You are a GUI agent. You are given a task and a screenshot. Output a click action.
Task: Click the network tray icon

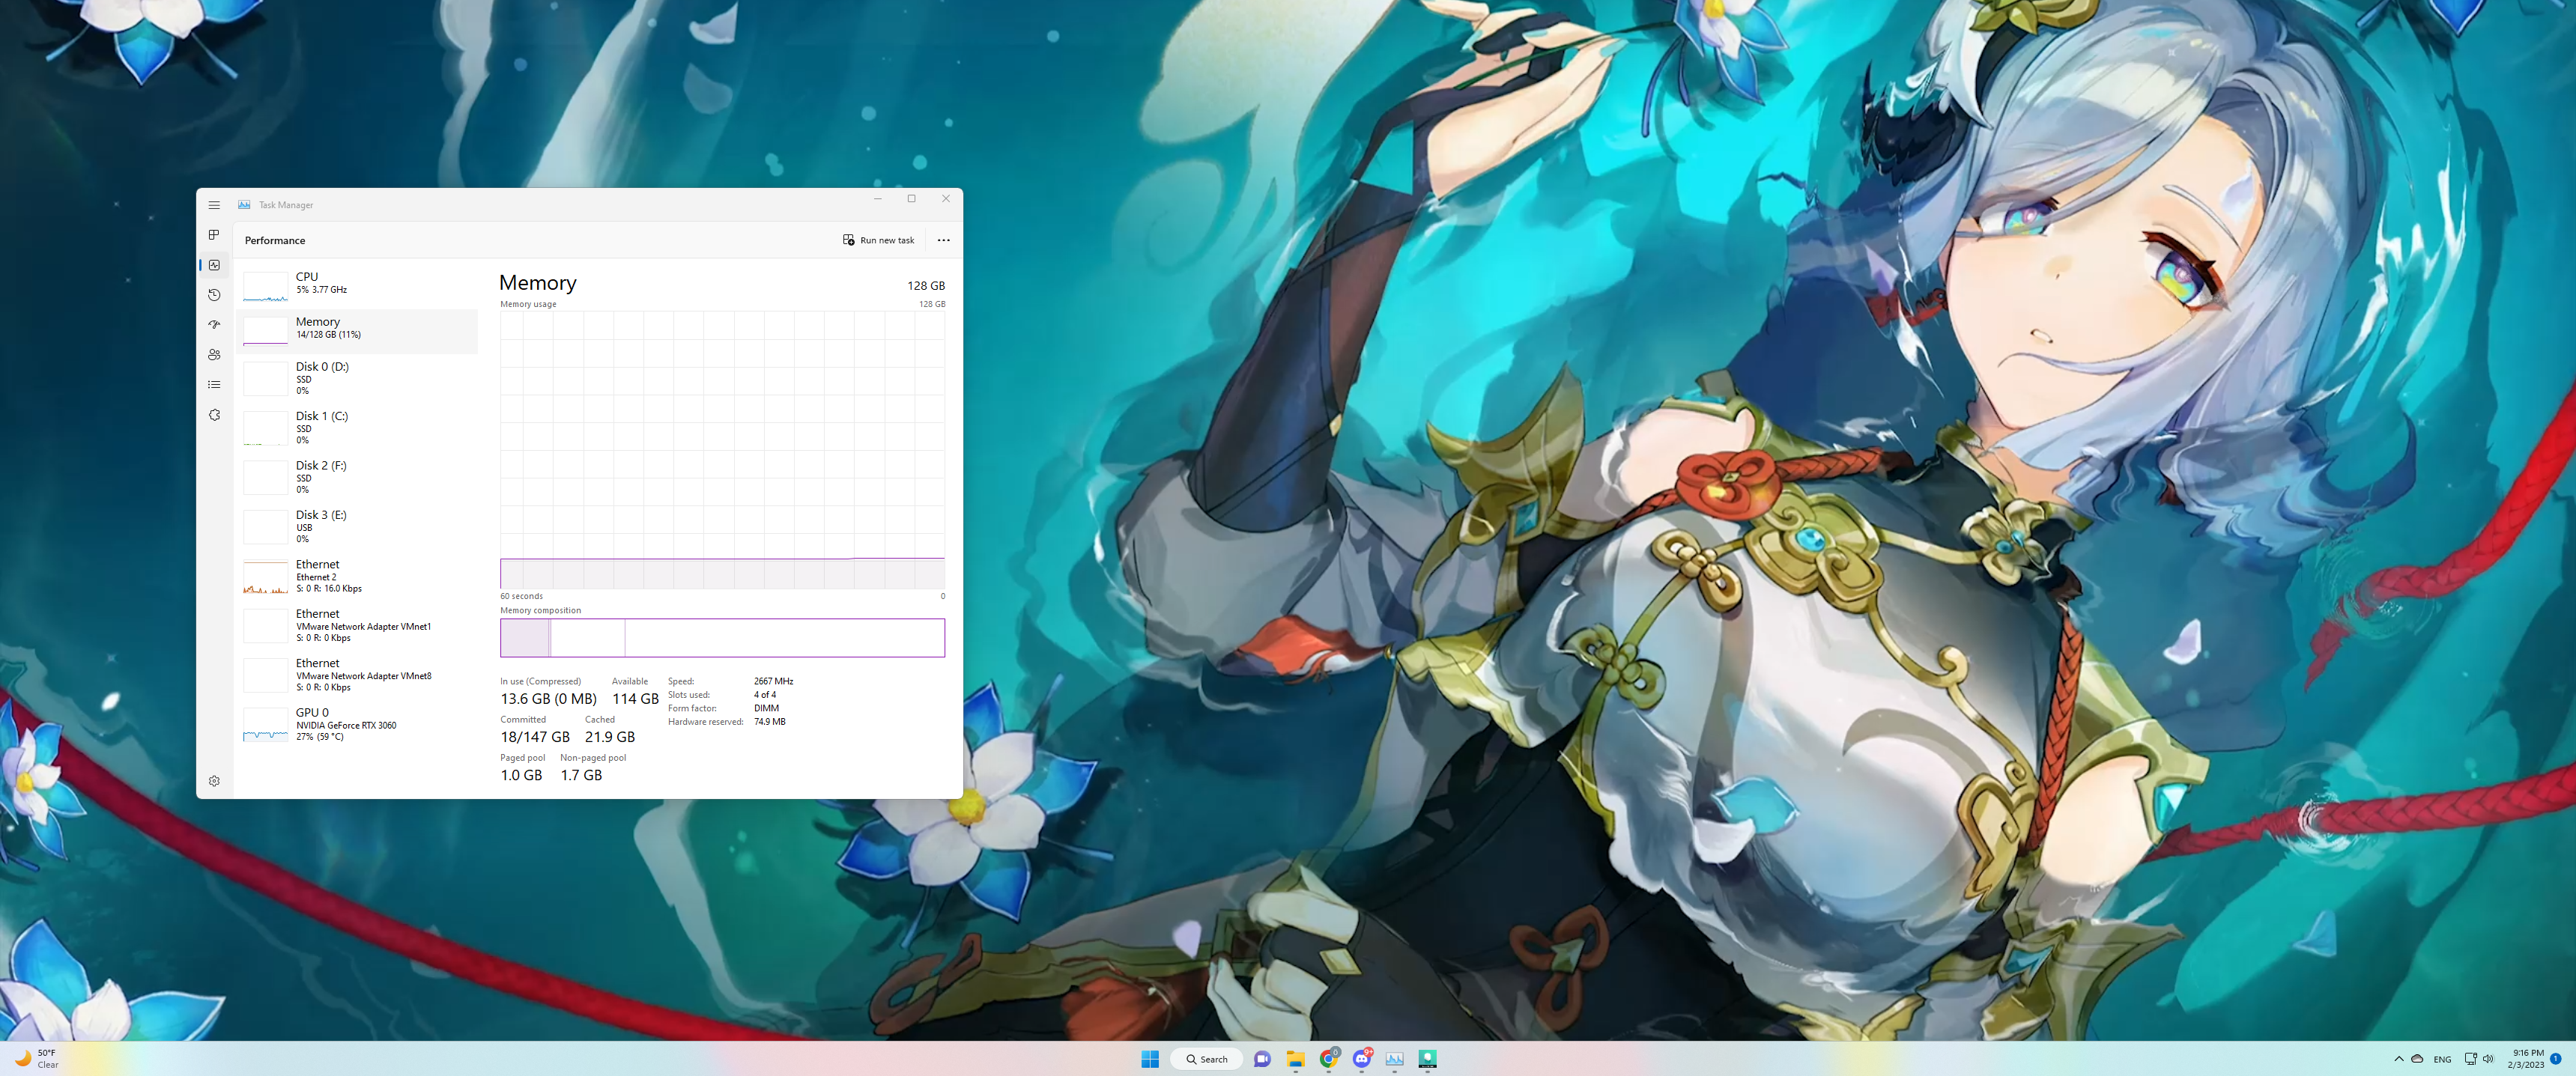point(2470,1059)
